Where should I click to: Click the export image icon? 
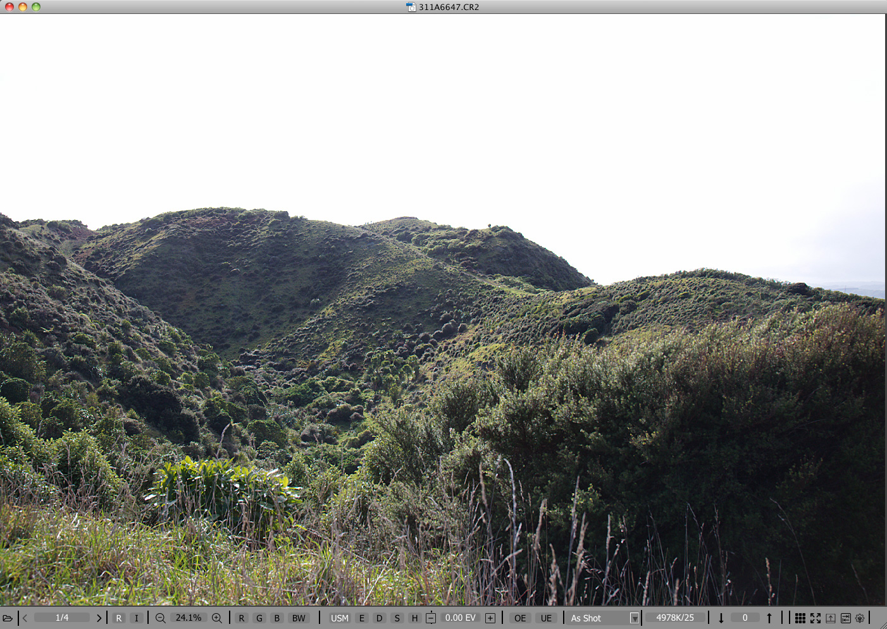830,618
